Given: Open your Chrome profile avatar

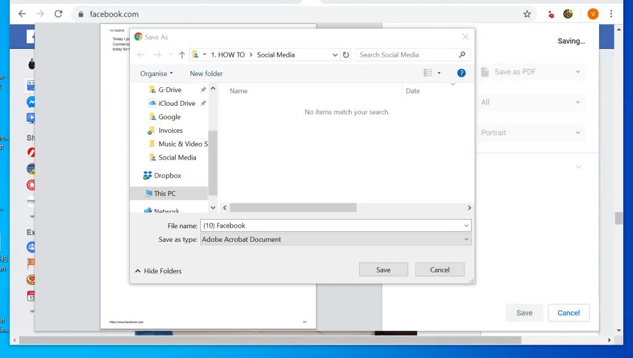Looking at the screenshot, I should 592,14.
